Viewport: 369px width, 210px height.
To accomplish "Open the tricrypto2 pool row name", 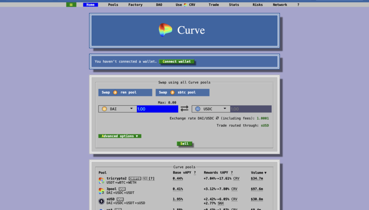I will 116,178.
